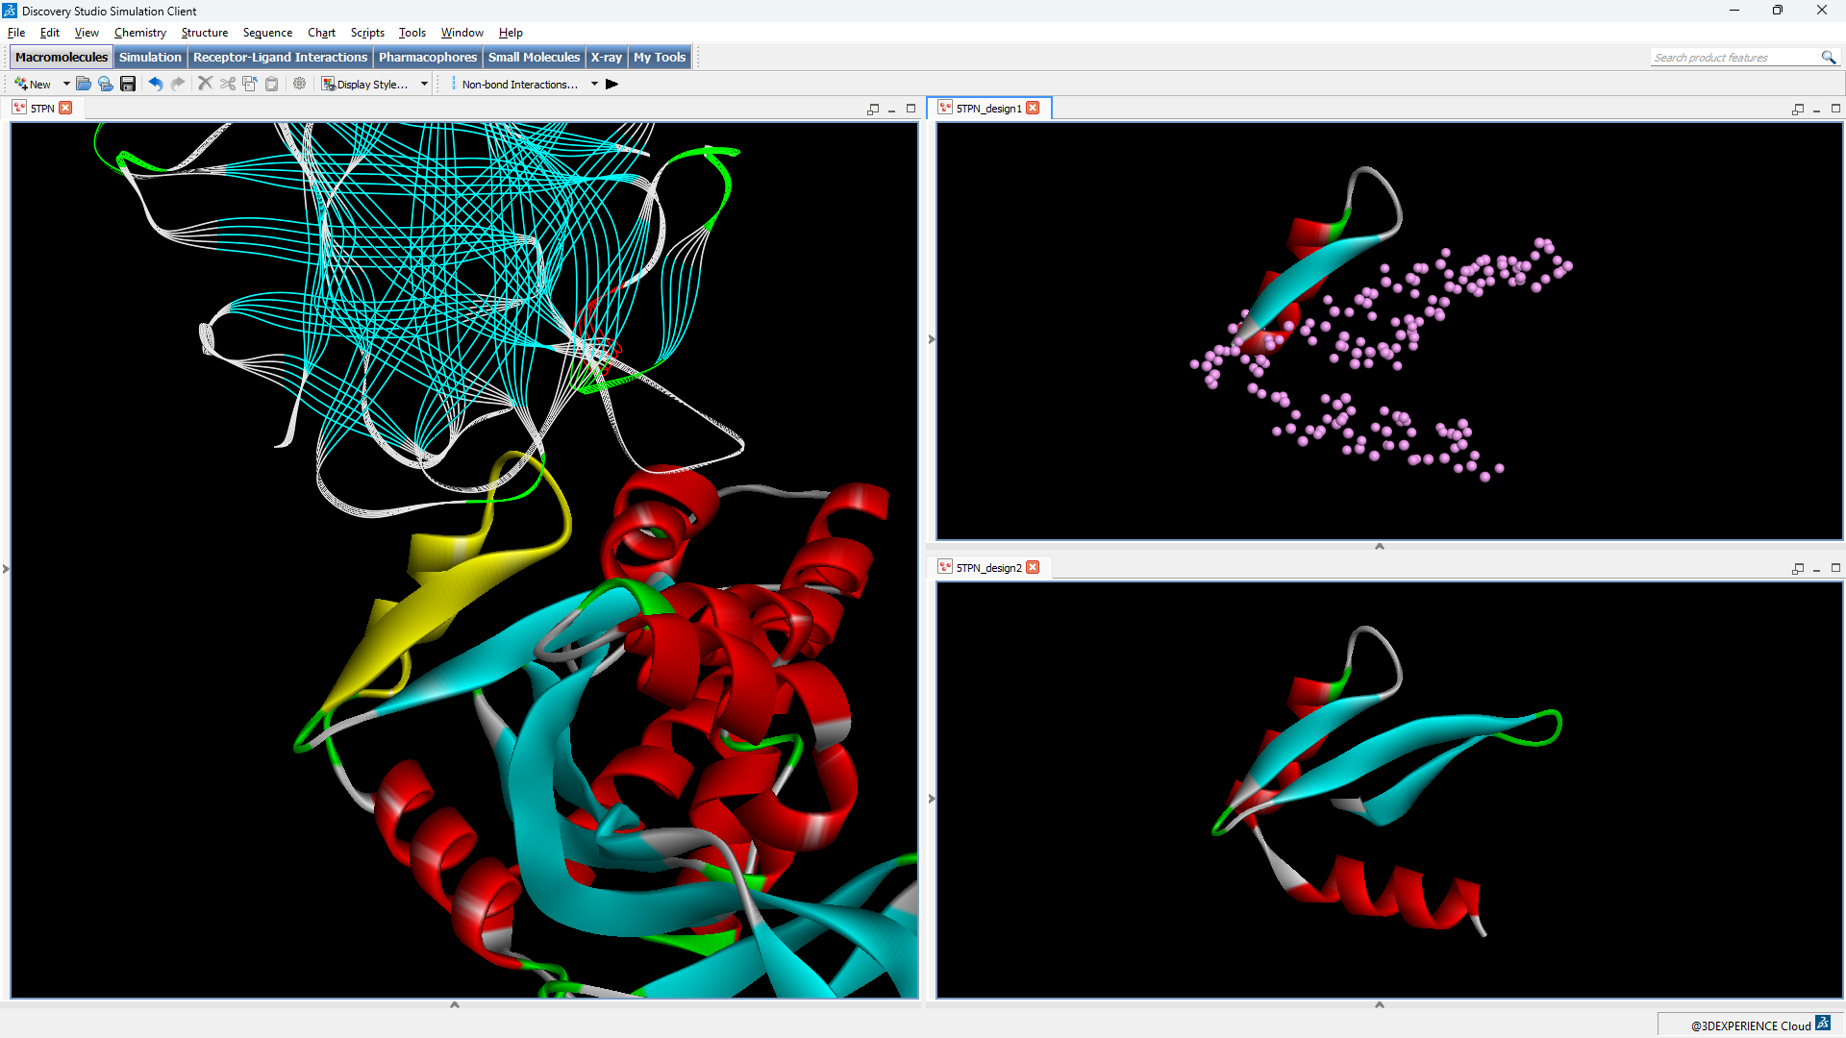1846x1038 pixels.
Task: Expand the collapsed left side panel chevron
Action: coord(7,568)
